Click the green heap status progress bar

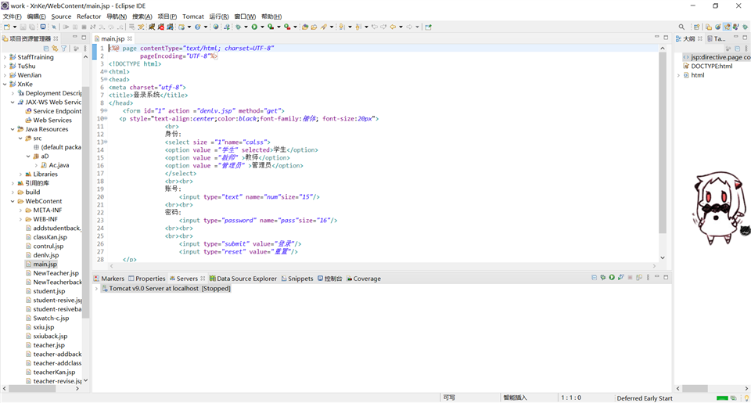click(x=722, y=398)
